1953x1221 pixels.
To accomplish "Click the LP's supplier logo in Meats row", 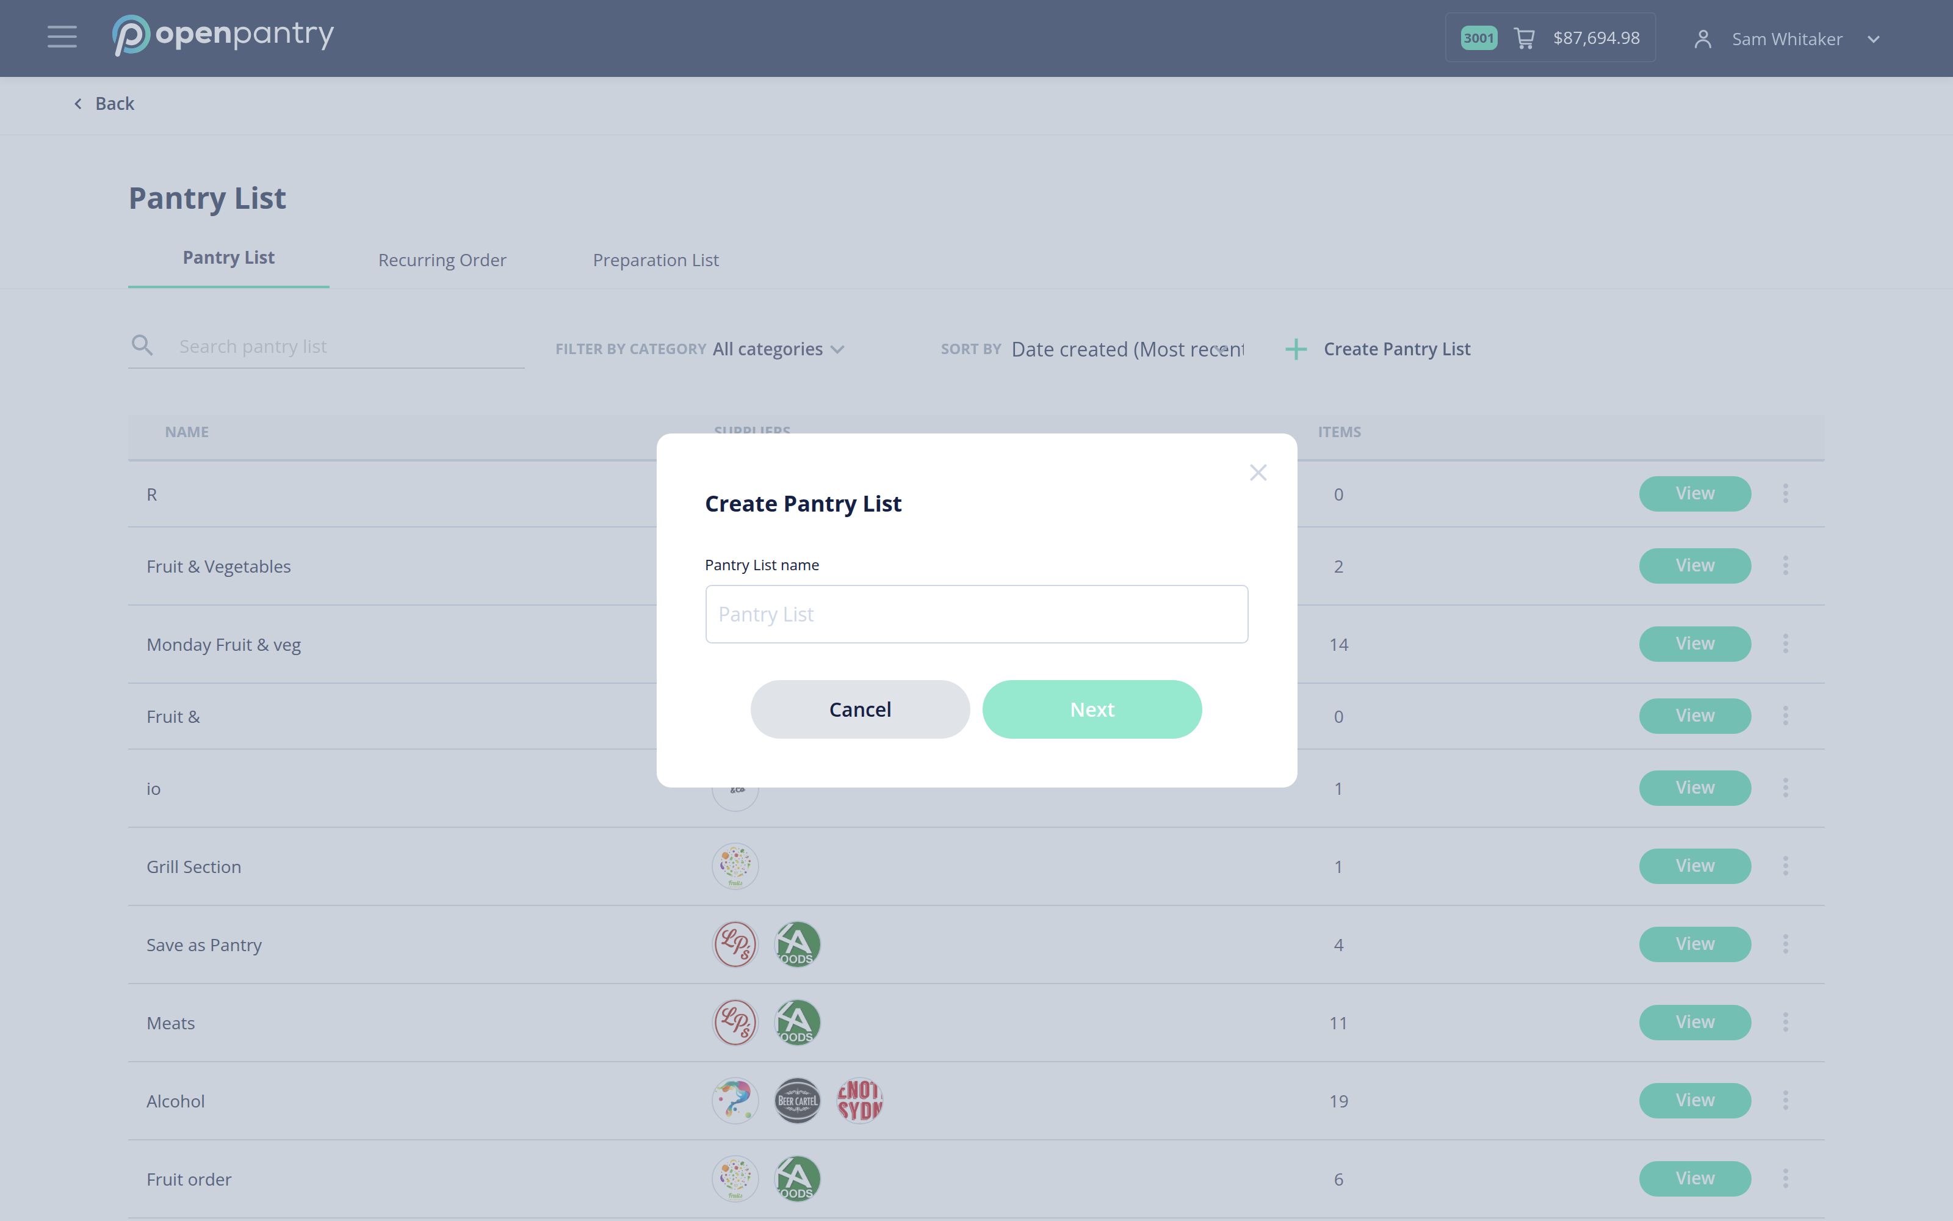I will (735, 1023).
